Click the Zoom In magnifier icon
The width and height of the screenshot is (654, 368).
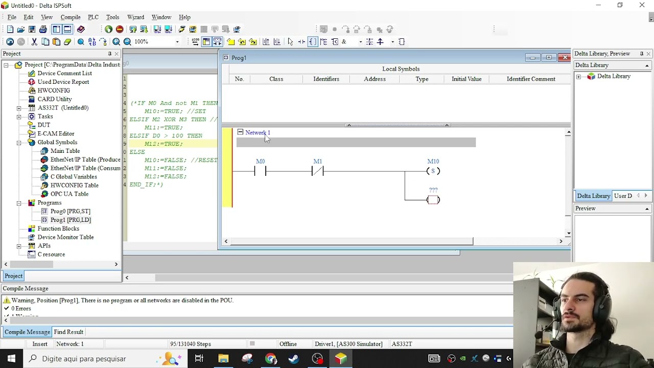click(x=116, y=42)
